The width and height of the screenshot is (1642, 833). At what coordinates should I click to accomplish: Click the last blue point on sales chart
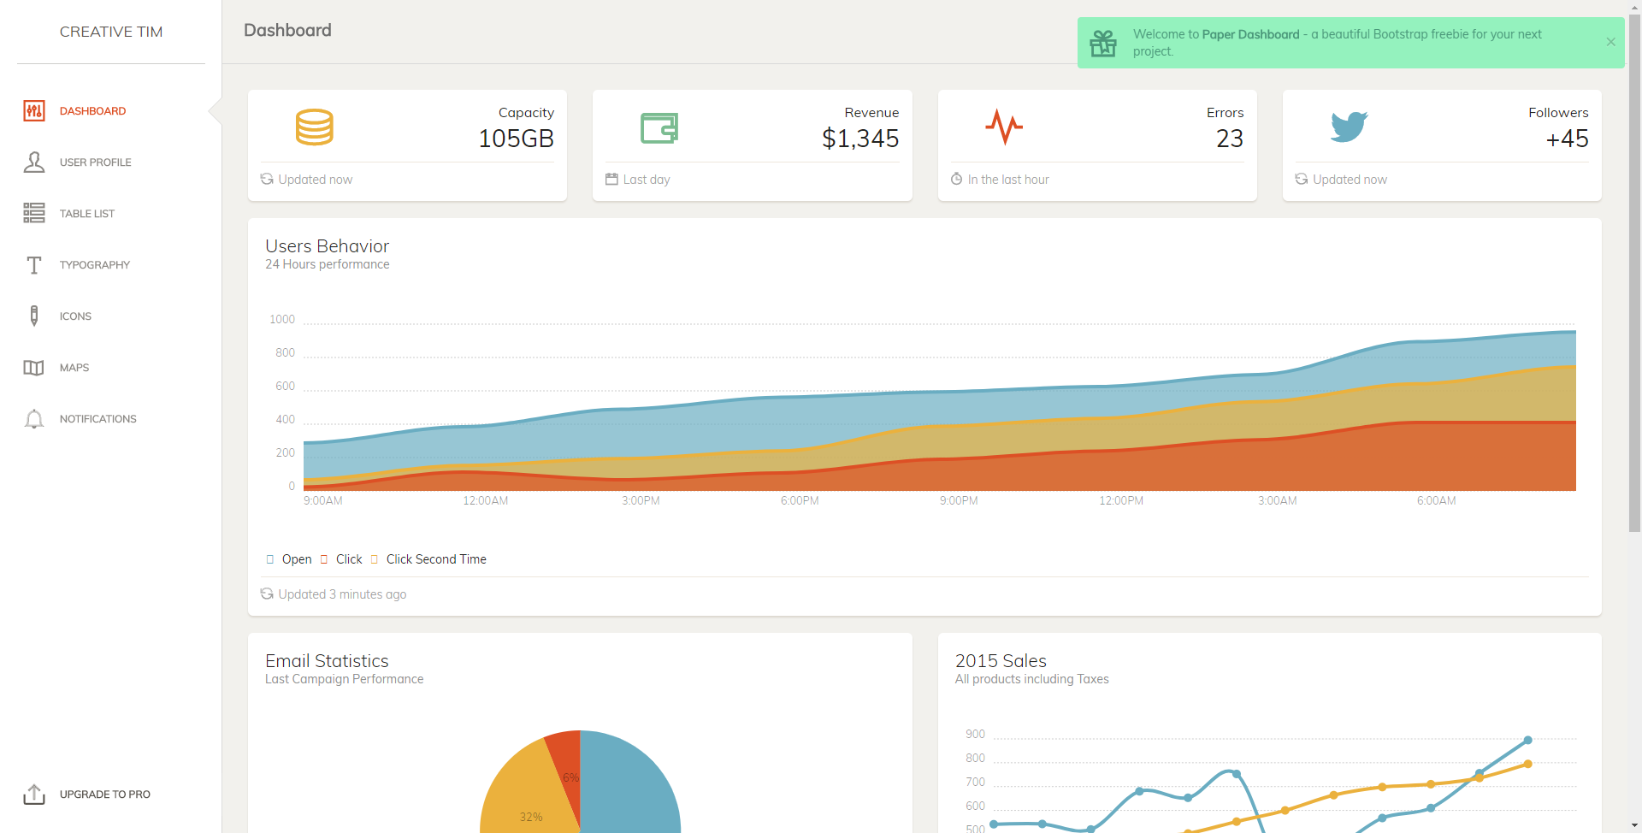(x=1527, y=740)
